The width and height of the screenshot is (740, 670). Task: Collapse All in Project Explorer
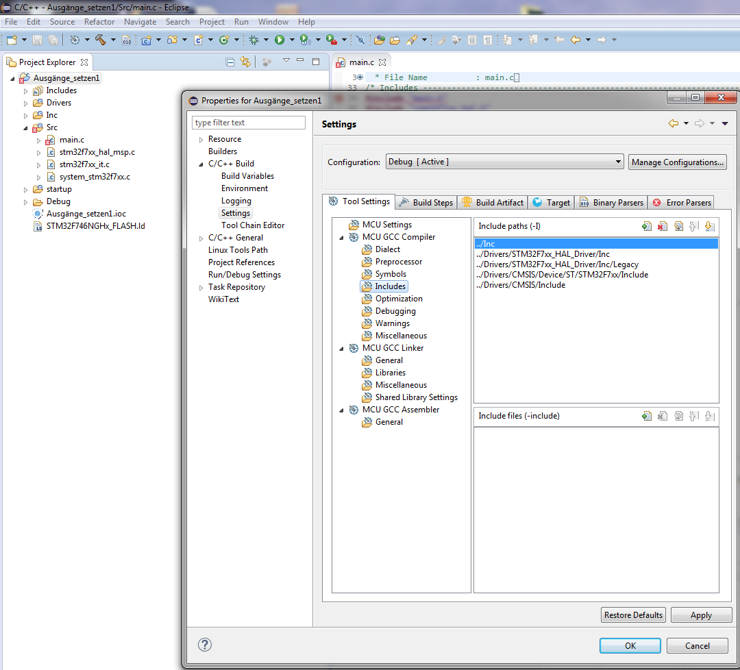(230, 62)
